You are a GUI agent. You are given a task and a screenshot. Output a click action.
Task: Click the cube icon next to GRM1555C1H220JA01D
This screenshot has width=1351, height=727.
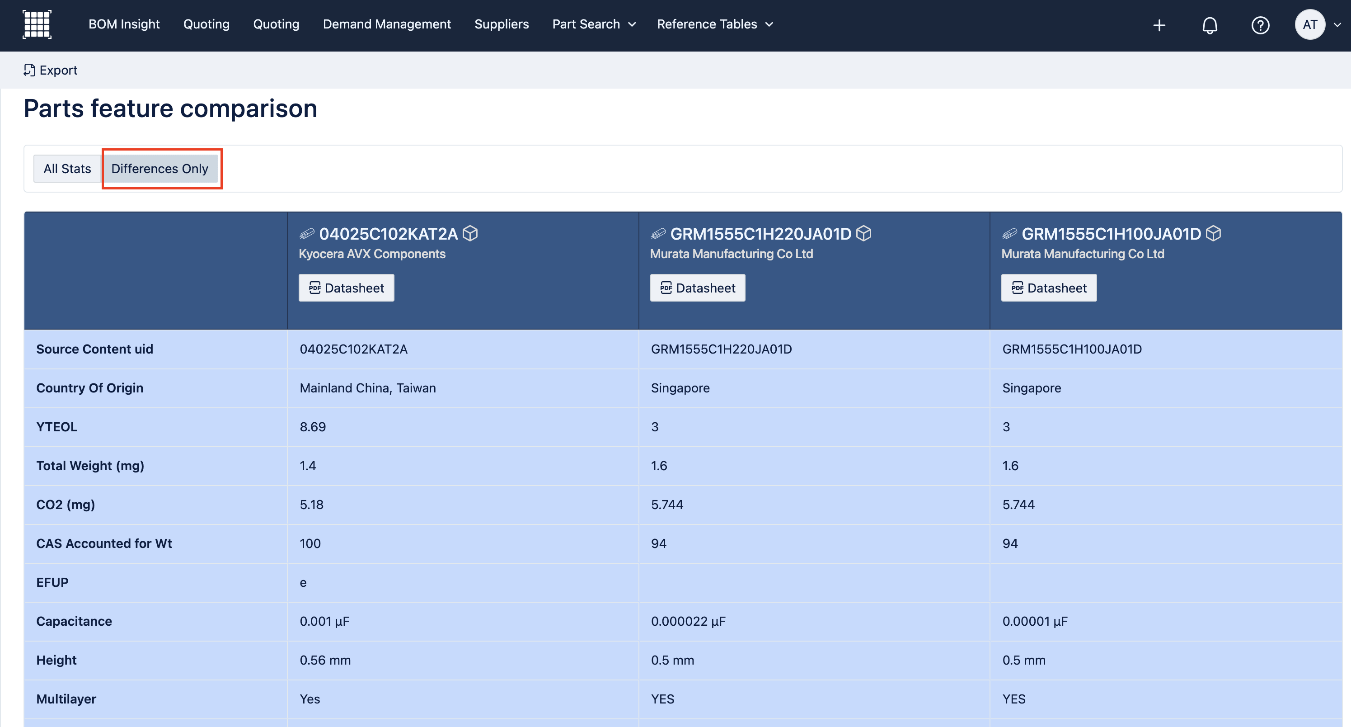[x=864, y=233]
